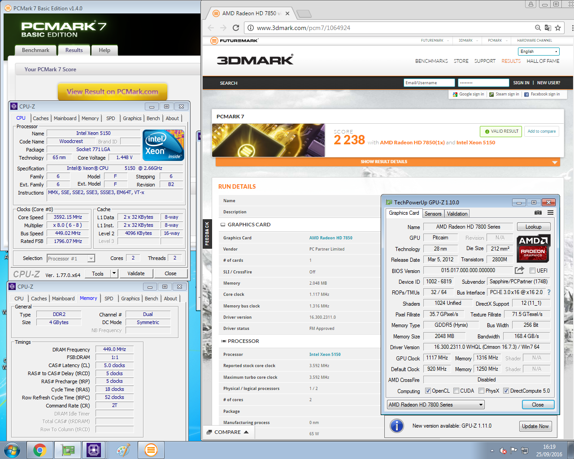Viewport: 574px width, 459px height.
Task: Expand the Compare panel
Action: coord(228,432)
